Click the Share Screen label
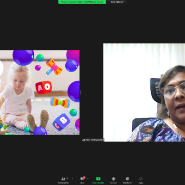The height and width of the screenshot is (185, 185). [x=98, y=183]
